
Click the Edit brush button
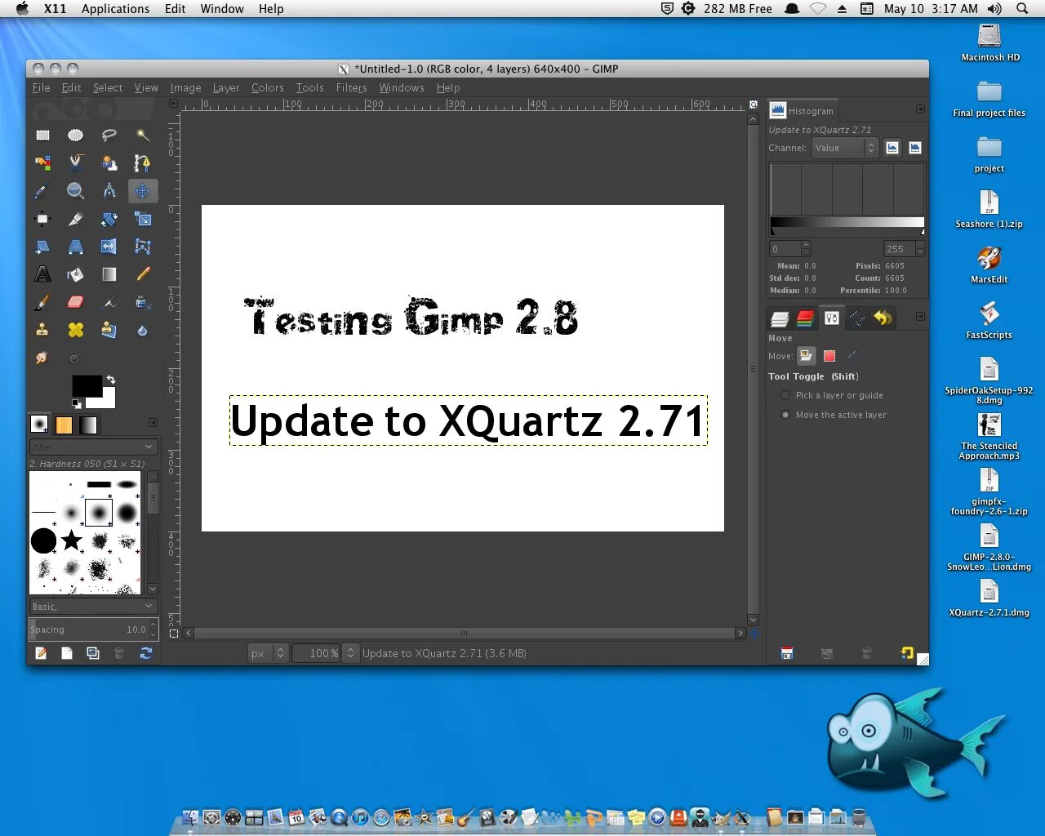41,653
